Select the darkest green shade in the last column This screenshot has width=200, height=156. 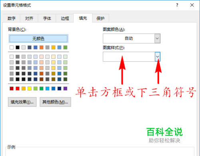pyautogui.click(x=65, y=79)
